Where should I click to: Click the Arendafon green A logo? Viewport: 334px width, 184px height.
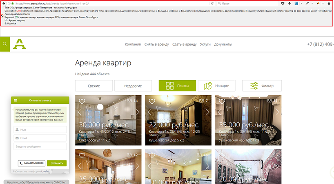19,44
